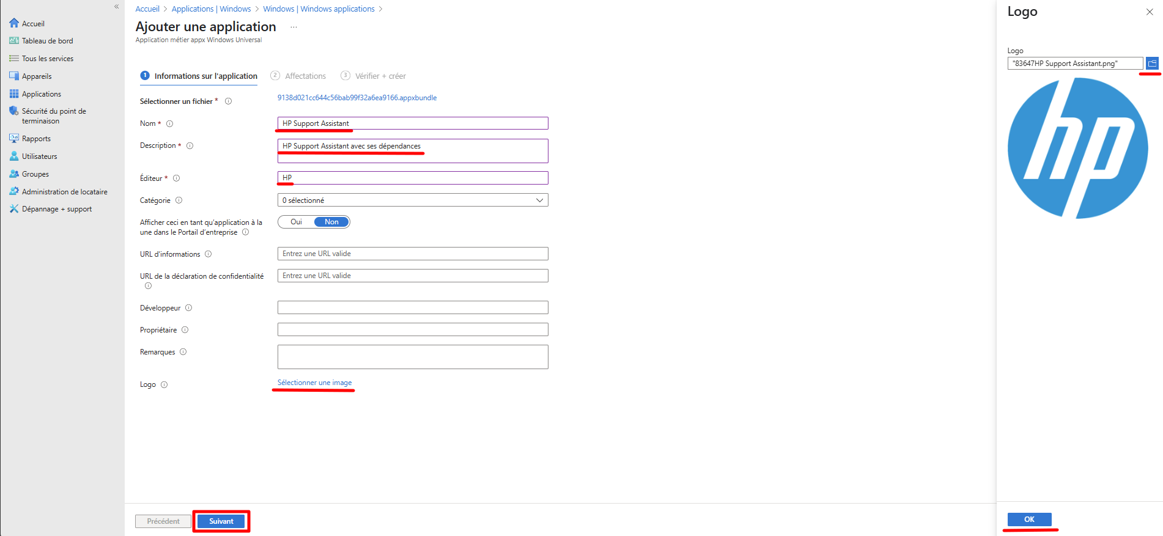Click the Développeur input field
The width and height of the screenshot is (1163, 536).
tap(413, 307)
